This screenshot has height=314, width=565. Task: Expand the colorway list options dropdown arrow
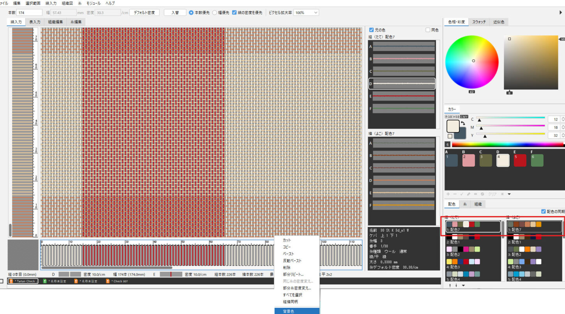463,286
